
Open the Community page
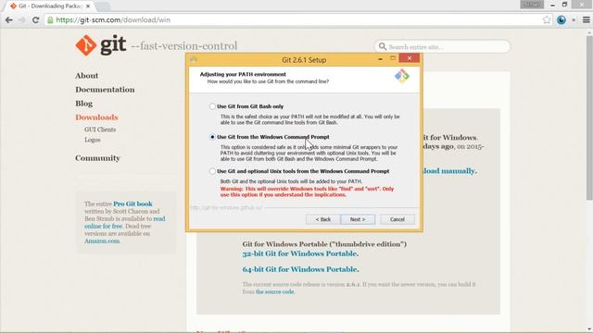click(x=97, y=158)
